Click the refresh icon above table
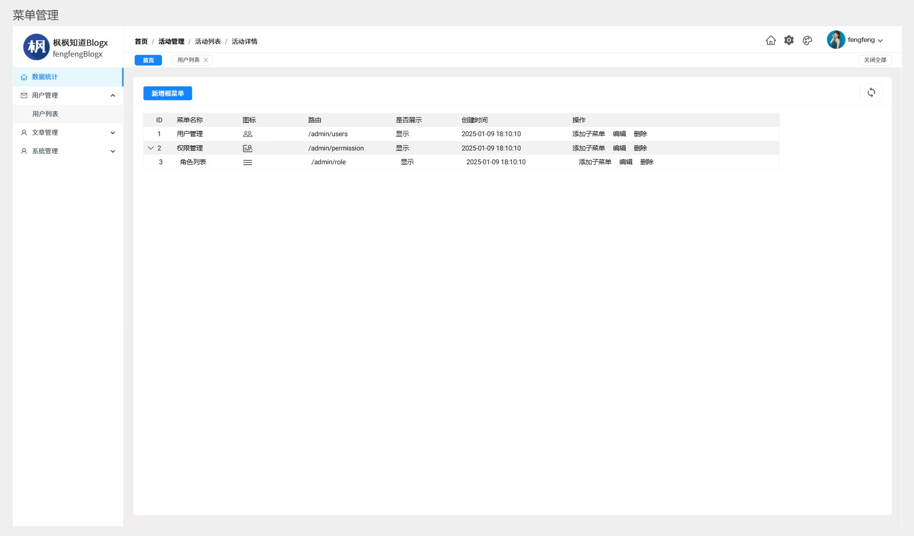This screenshot has height=536, width=914. click(x=871, y=92)
